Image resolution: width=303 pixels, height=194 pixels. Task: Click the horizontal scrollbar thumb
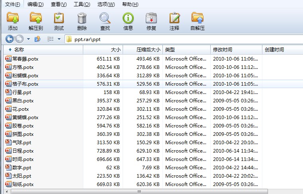[139, 192]
